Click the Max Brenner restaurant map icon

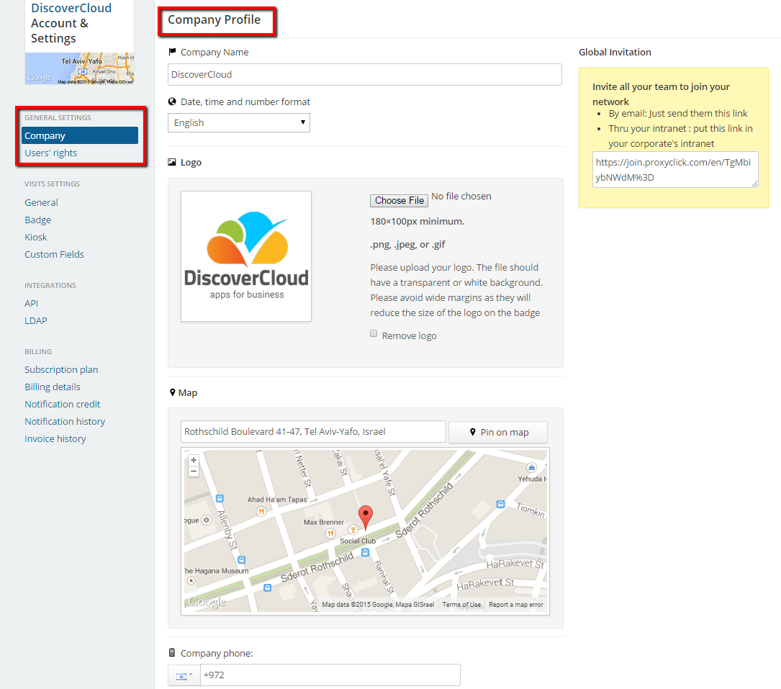coord(330,533)
